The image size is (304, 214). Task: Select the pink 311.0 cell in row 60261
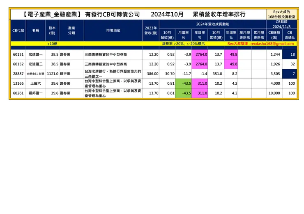(x=200, y=93)
